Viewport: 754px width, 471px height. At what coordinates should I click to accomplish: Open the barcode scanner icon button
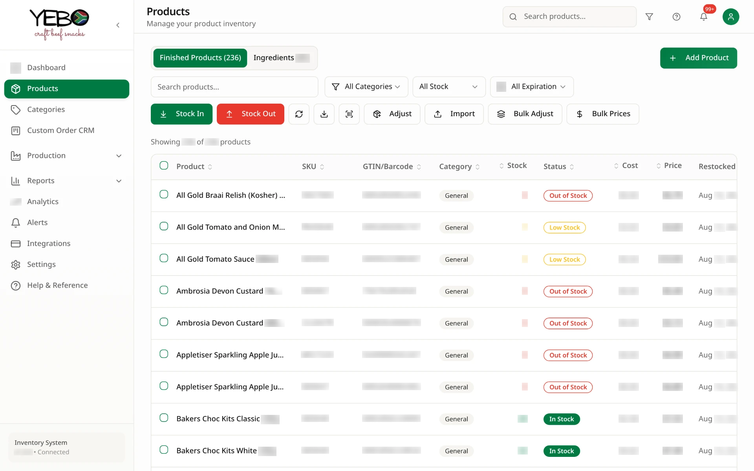pyautogui.click(x=349, y=114)
